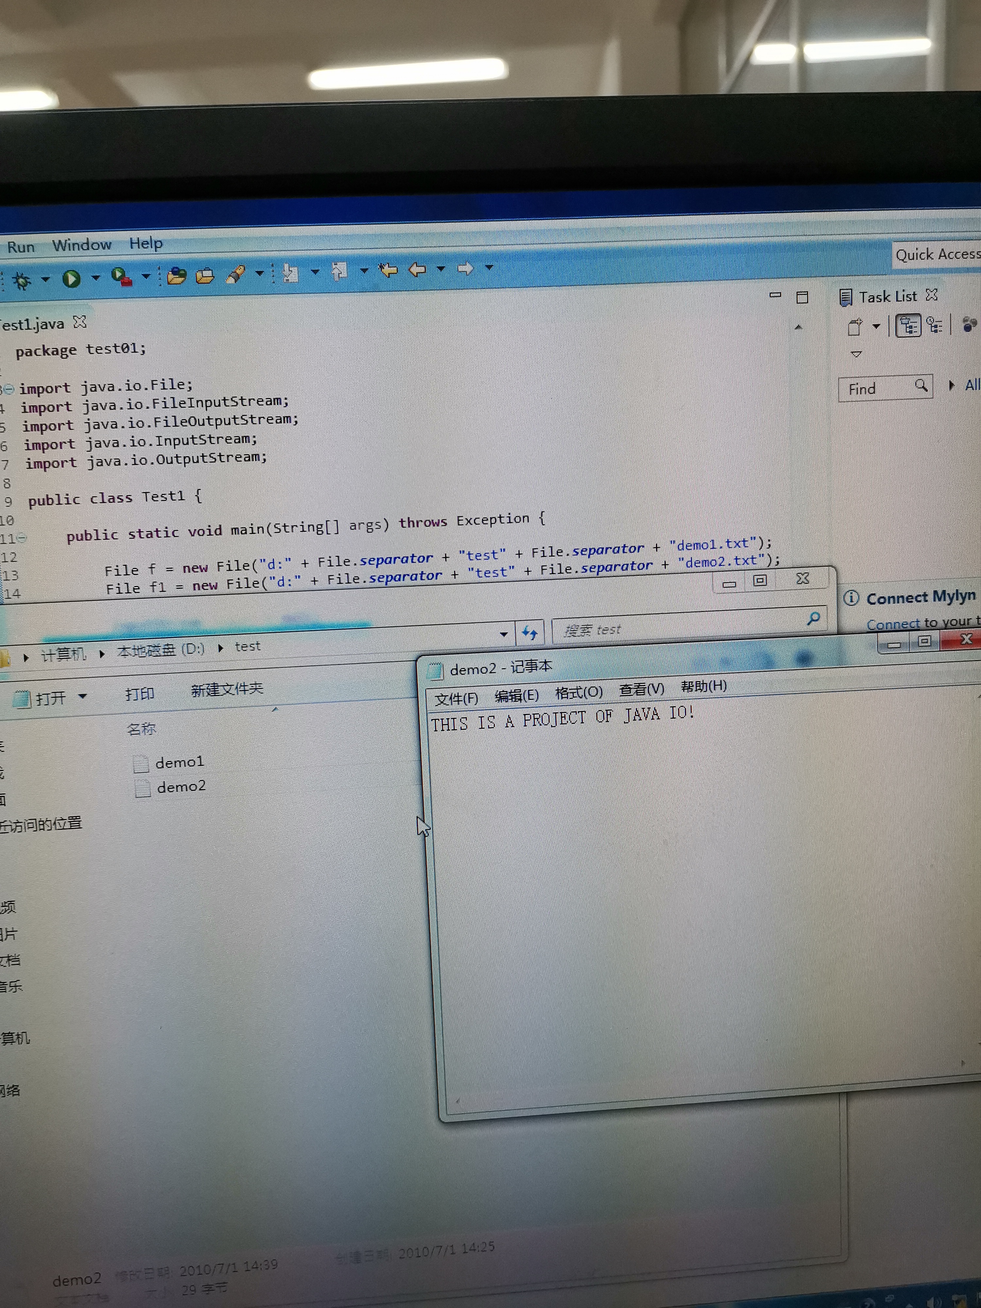Expand the Explorer address bar dropdown
The height and width of the screenshot is (1308, 981).
[x=503, y=634]
